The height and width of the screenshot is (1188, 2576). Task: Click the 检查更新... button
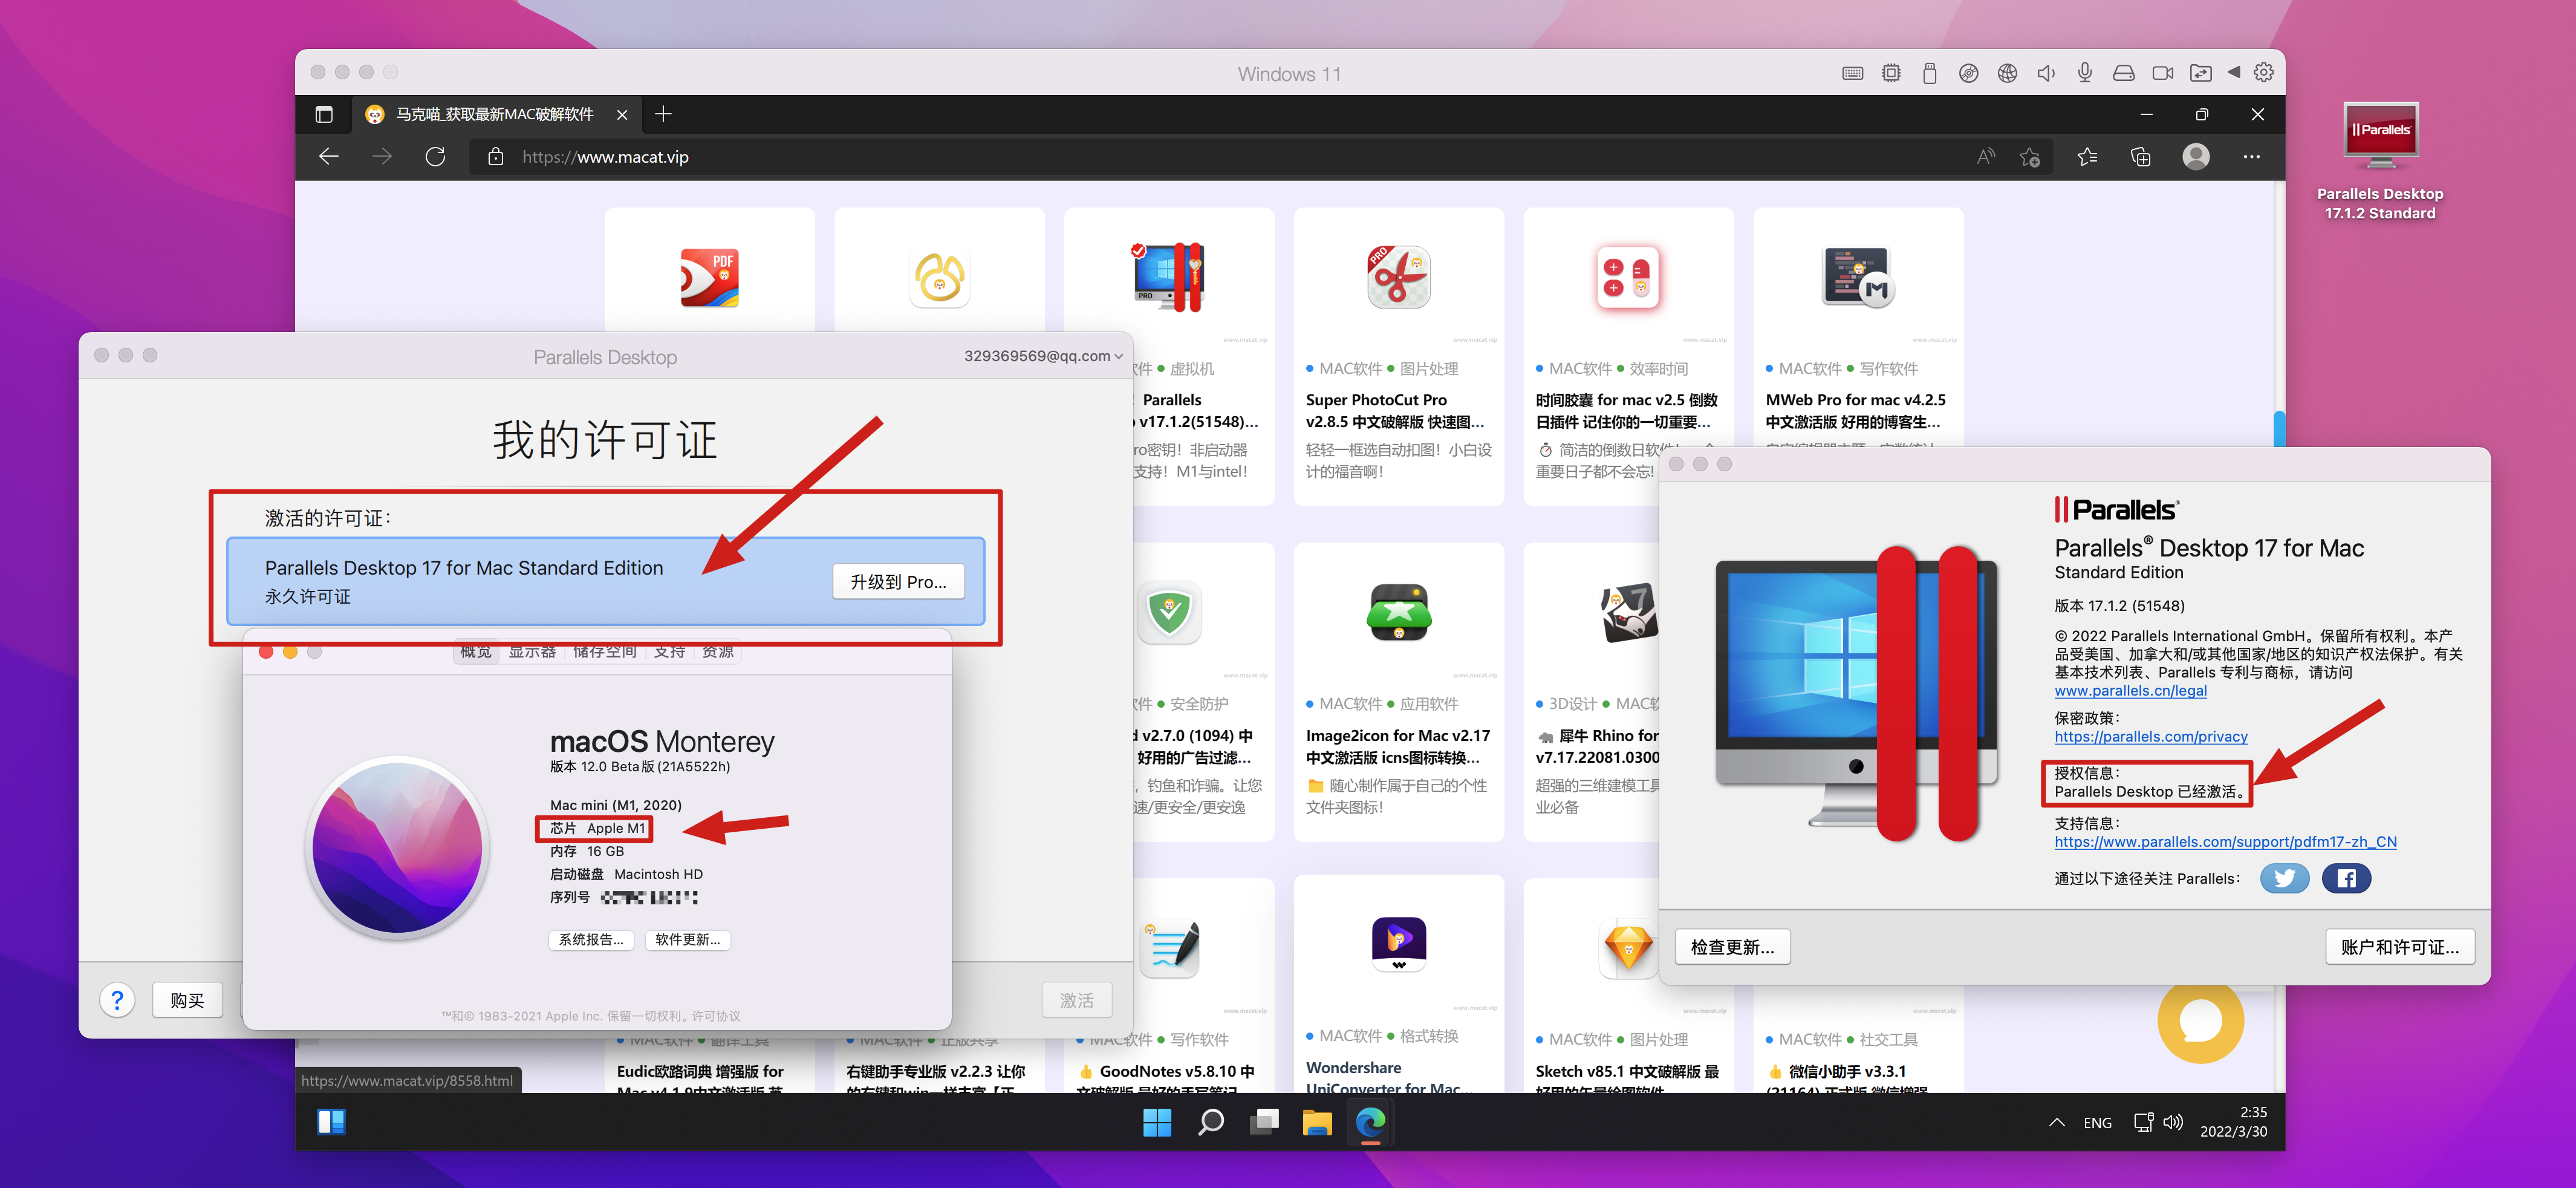(1732, 947)
